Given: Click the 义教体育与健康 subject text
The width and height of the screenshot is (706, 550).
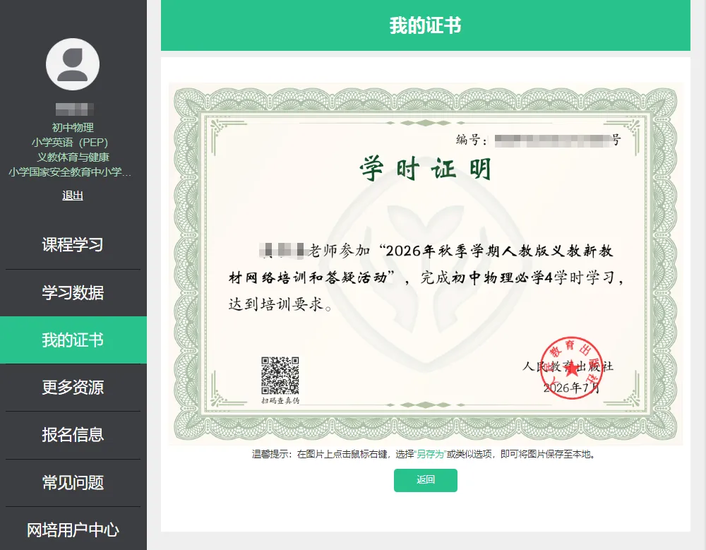Looking at the screenshot, I should coord(73,157).
